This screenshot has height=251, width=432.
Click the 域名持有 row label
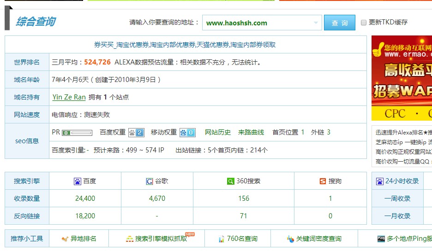27,97
